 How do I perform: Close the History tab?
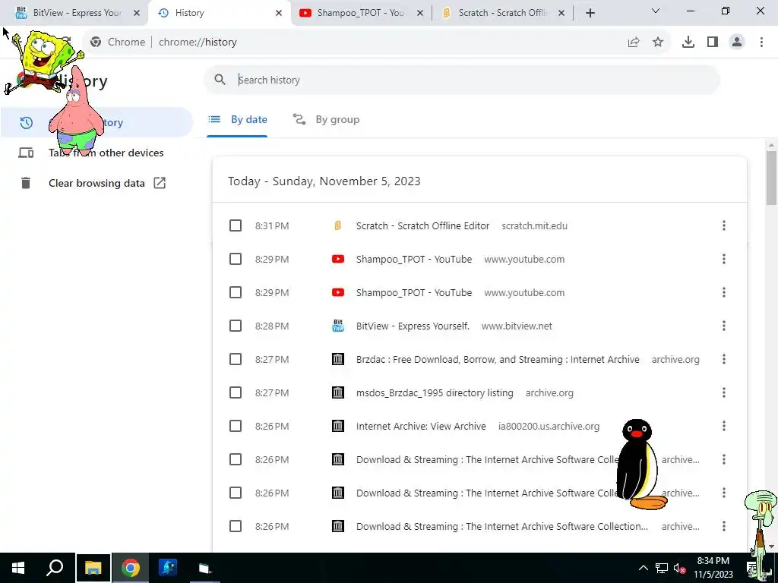[x=278, y=13]
